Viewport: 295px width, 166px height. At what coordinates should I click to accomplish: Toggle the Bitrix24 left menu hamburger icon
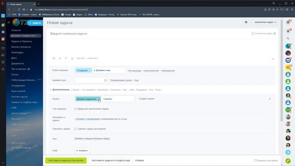coord(9,22)
